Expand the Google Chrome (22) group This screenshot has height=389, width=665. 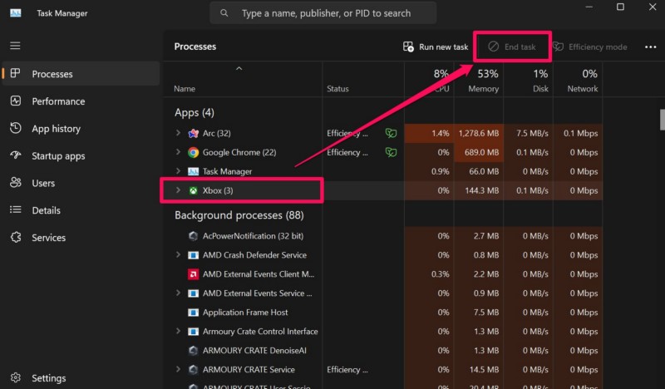pos(178,152)
